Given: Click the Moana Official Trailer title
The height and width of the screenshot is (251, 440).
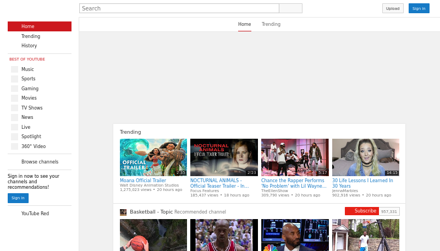Looking at the screenshot, I should click(x=143, y=181).
